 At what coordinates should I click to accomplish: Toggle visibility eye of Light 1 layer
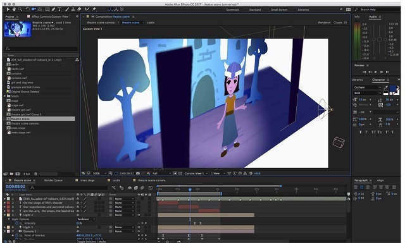pyautogui.click(x=139, y=227)
